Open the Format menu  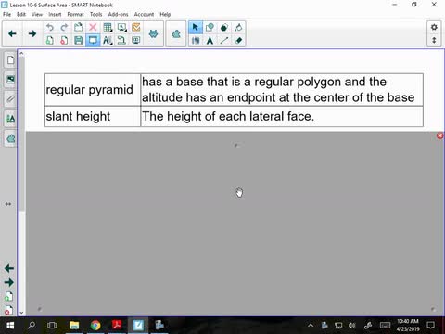pos(75,14)
